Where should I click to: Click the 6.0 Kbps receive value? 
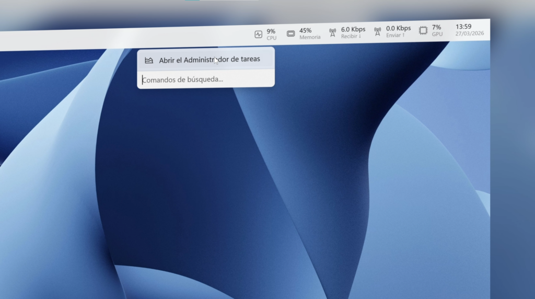353,29
